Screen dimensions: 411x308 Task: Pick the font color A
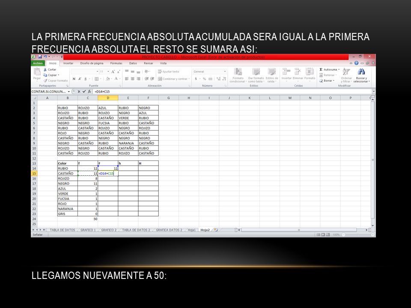coord(116,79)
